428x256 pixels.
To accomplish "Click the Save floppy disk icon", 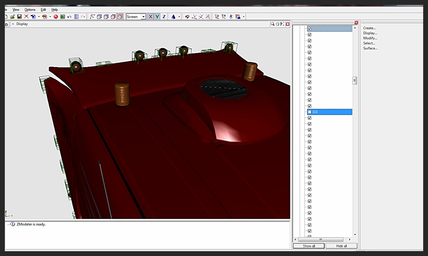I will coord(19,17).
